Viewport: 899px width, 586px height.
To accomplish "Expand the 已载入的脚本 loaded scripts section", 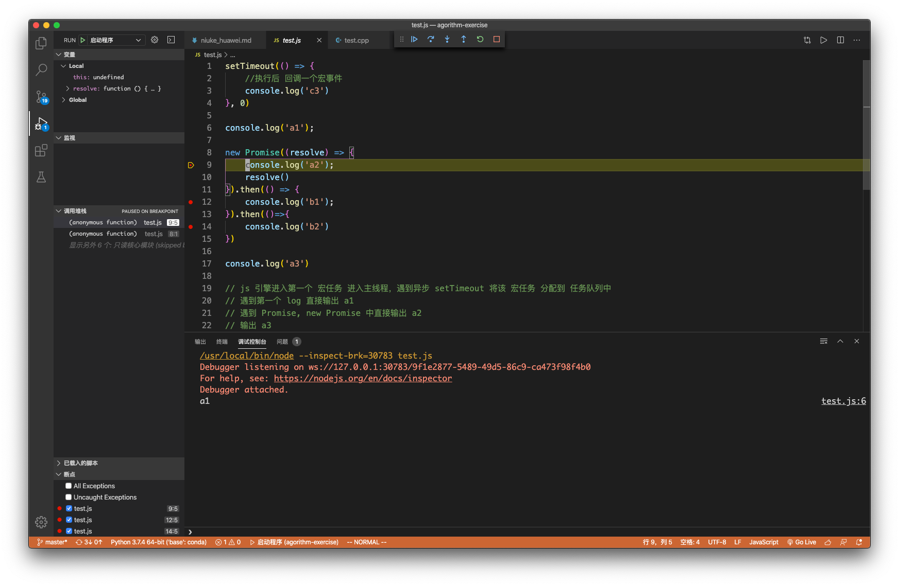I will click(119, 463).
